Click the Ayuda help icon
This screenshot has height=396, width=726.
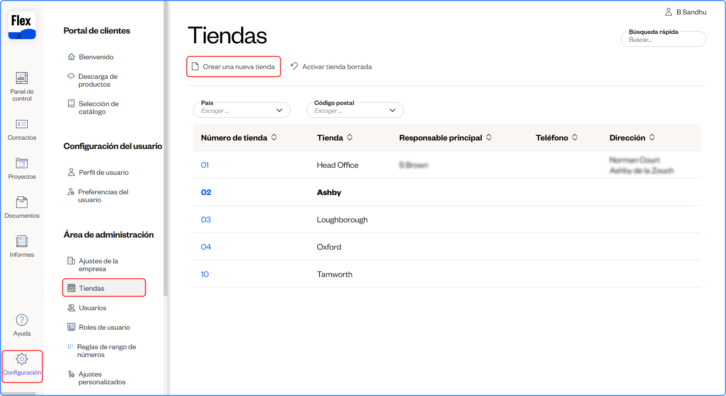[x=22, y=320]
